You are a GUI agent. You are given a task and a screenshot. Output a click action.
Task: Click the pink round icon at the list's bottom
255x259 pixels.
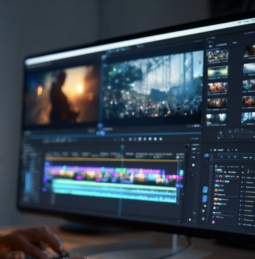click(x=213, y=222)
